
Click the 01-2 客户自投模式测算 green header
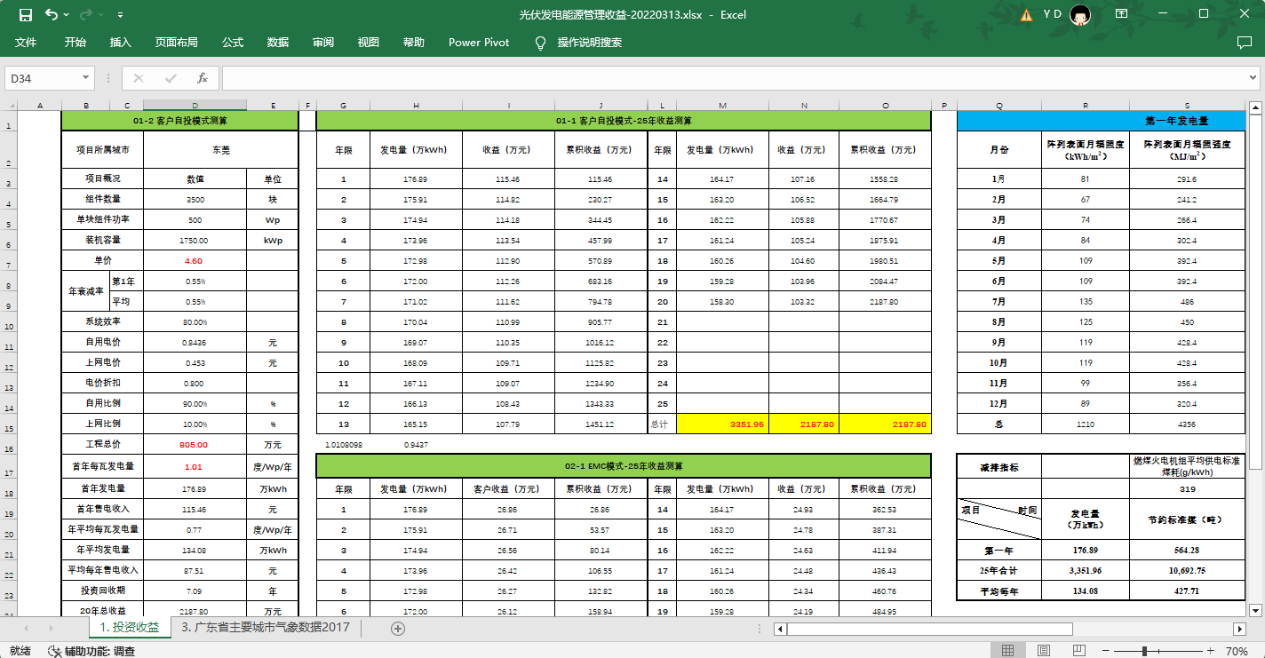179,120
